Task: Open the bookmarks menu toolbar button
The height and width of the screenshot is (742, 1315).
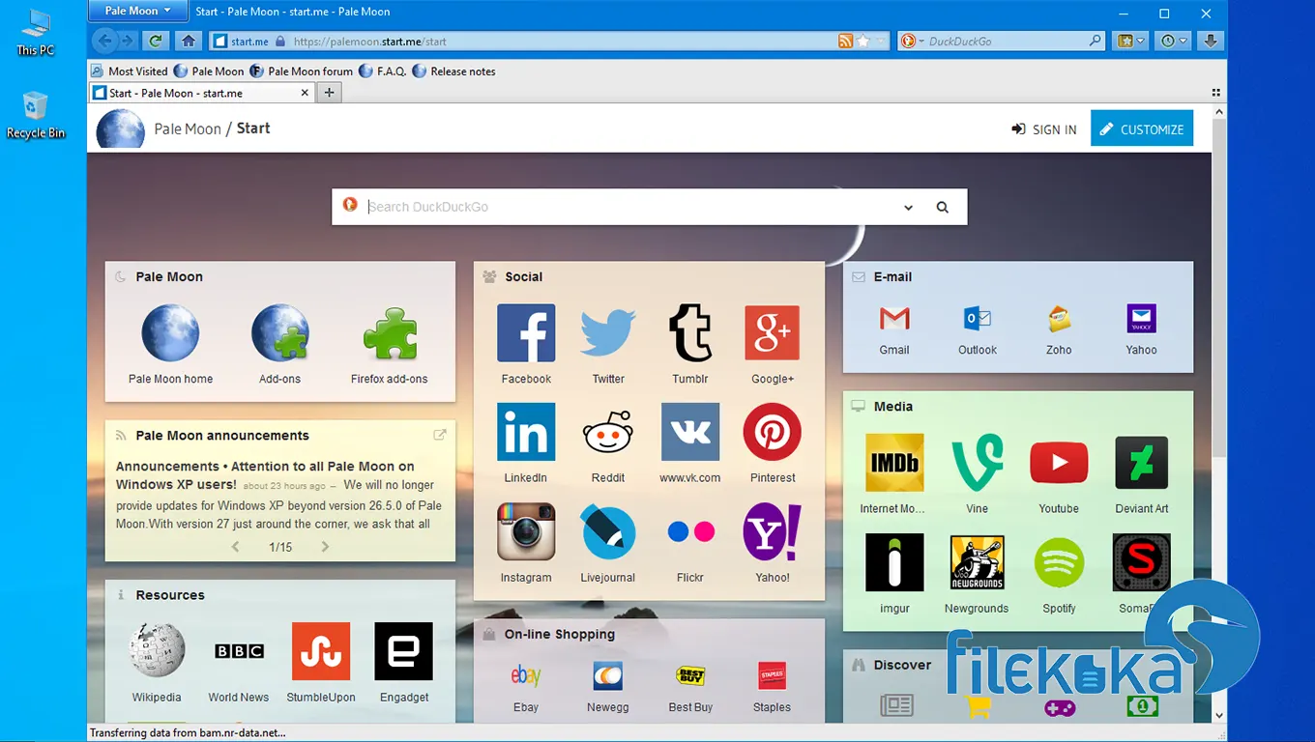Action: 1130,41
